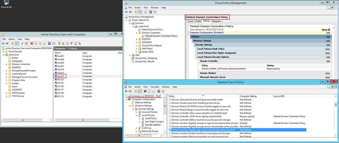Viewport: 339px width, 143px height.
Task: Click 'show' link for Local Policies/User Rights Assignment
Action: pyautogui.click(x=327, y=53)
